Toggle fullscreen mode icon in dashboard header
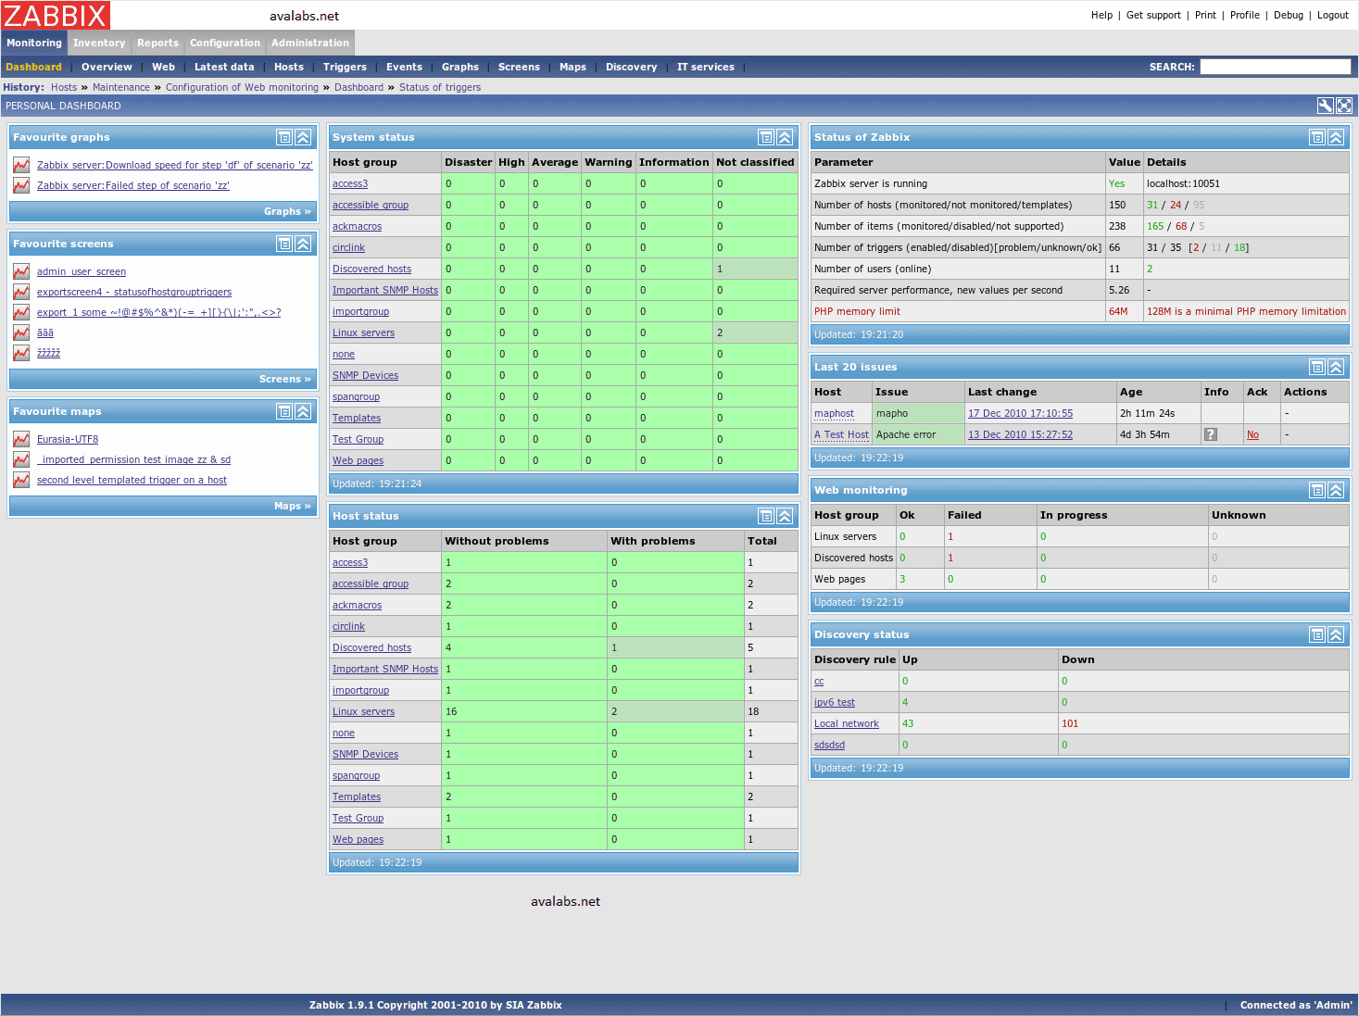1359x1016 pixels. click(x=1344, y=106)
